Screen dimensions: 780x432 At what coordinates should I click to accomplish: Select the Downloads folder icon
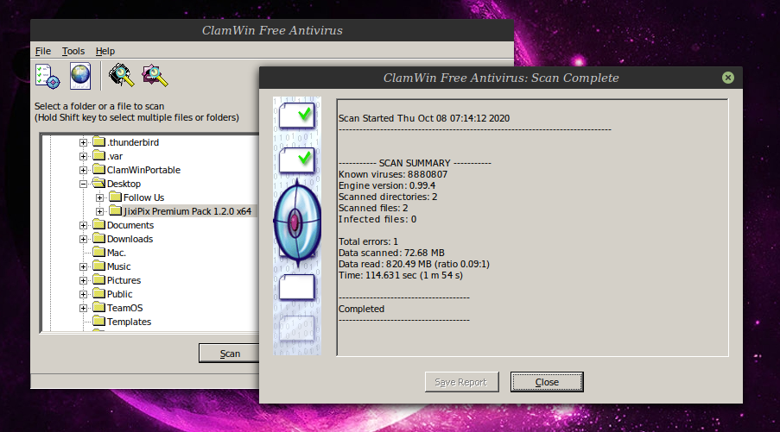(x=99, y=239)
